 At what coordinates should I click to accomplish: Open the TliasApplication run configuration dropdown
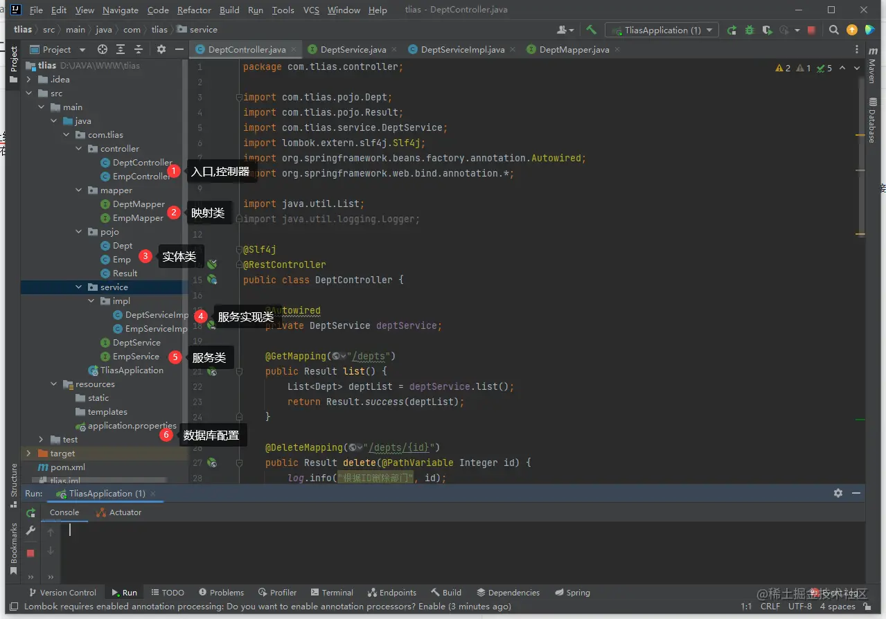point(662,30)
